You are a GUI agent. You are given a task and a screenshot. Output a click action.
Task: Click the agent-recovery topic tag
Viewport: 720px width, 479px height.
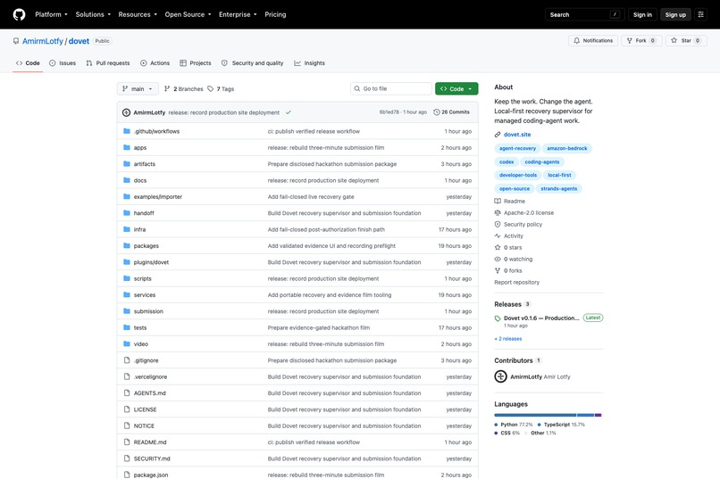[517, 148]
